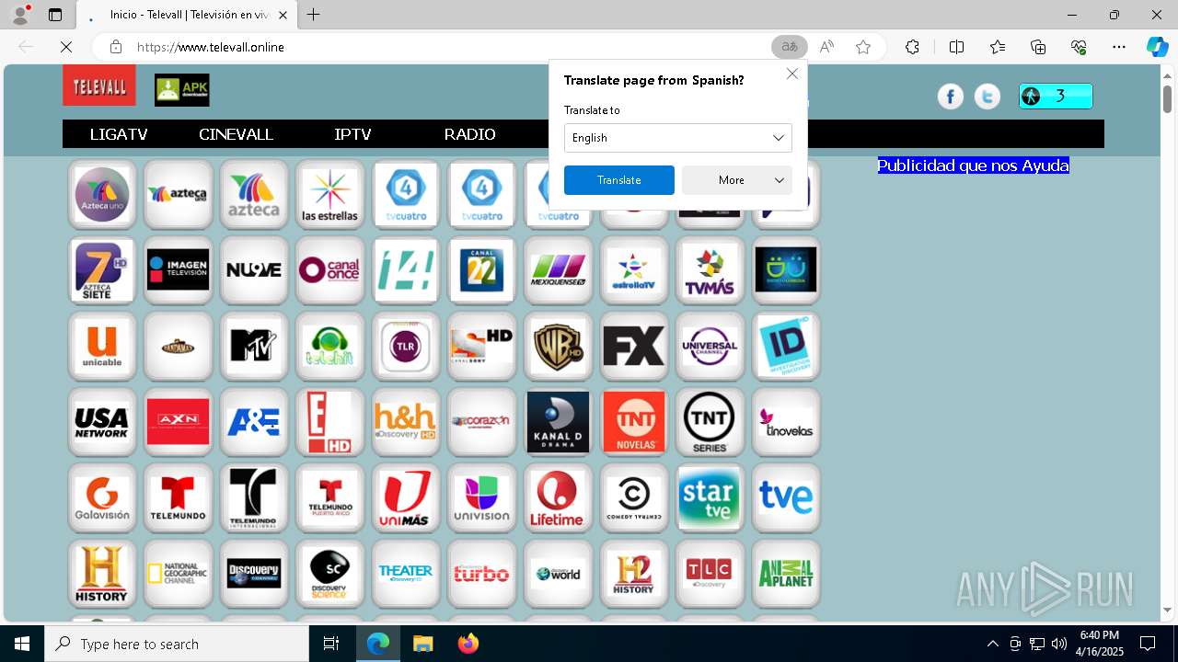Click the Televall red logo

tap(99, 86)
